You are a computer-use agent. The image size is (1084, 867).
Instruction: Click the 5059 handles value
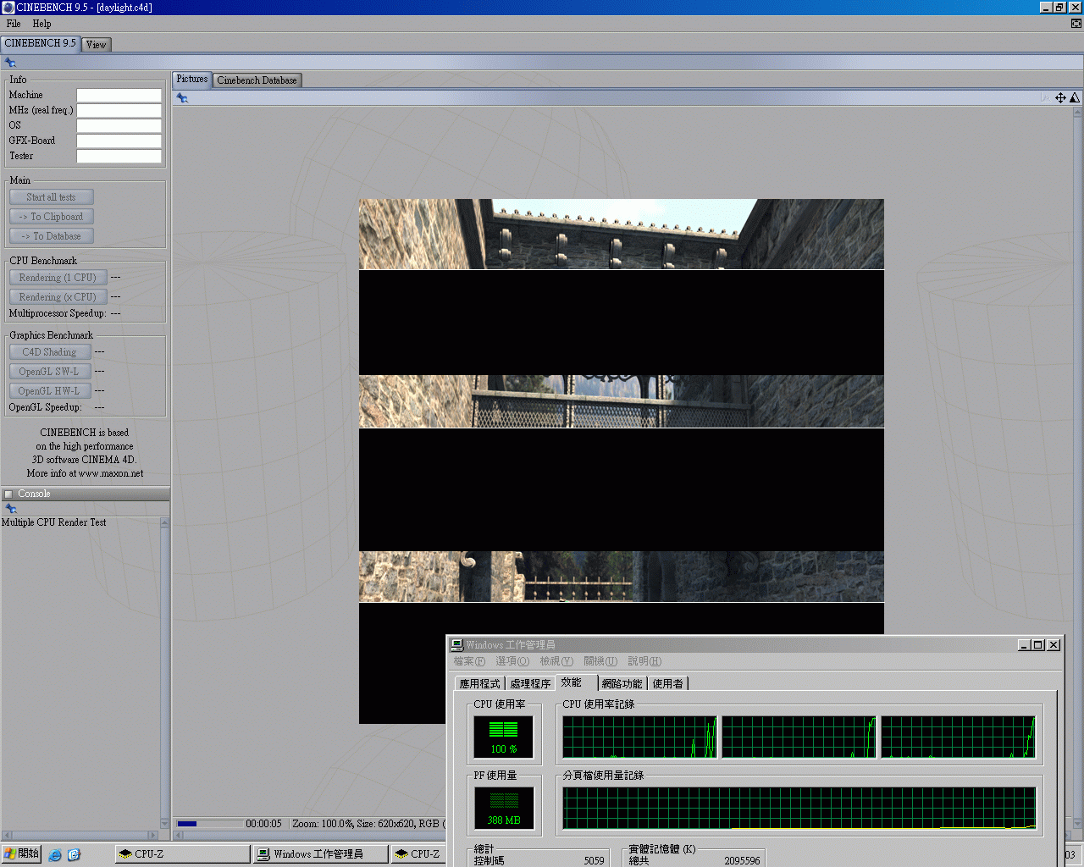coord(594,861)
